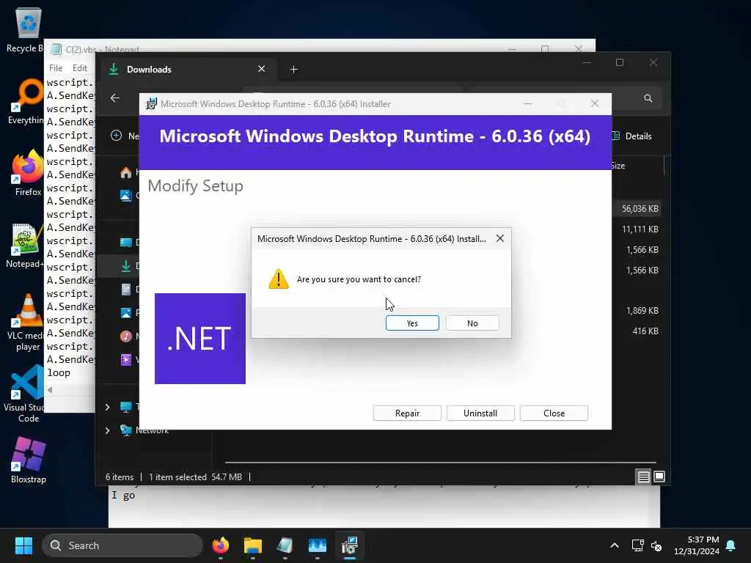Go back in File Explorer navigation
Image resolution: width=751 pixels, height=563 pixels.
(115, 98)
